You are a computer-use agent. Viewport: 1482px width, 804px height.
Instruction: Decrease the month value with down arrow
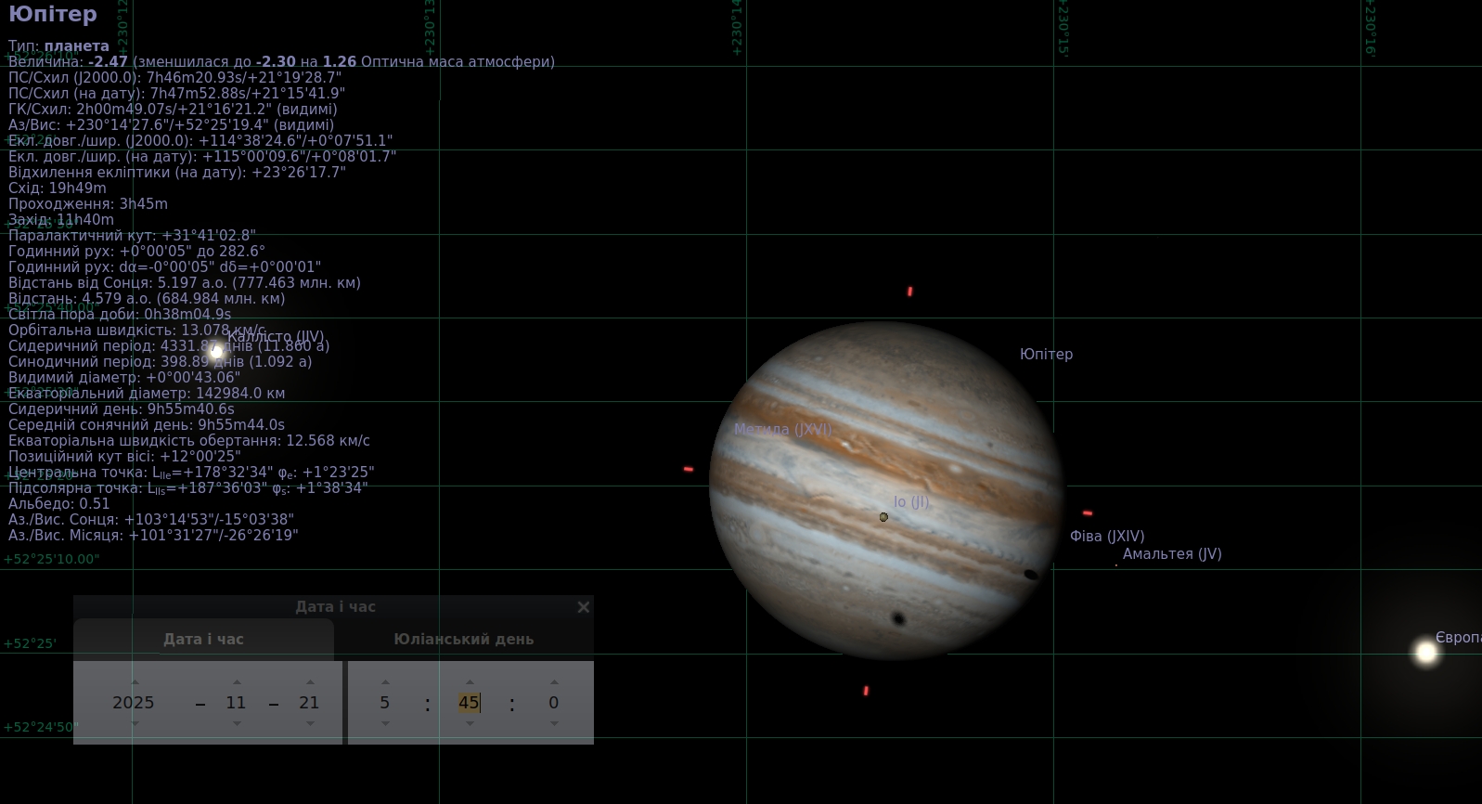point(237,723)
